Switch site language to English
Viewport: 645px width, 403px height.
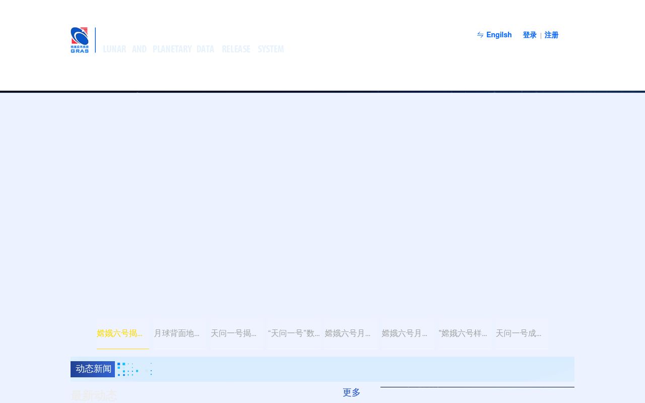[x=499, y=35]
